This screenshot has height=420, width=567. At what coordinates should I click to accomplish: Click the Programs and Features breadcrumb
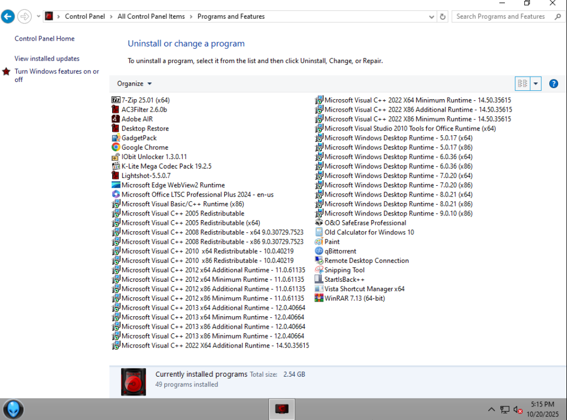(x=231, y=16)
